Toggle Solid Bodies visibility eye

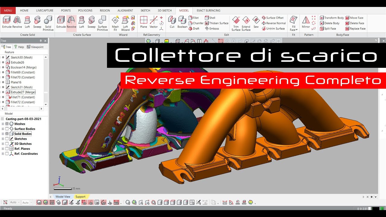7,134
